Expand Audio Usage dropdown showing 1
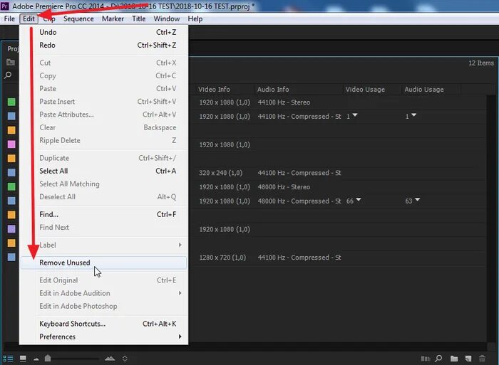This screenshot has height=365, width=499. (413, 115)
